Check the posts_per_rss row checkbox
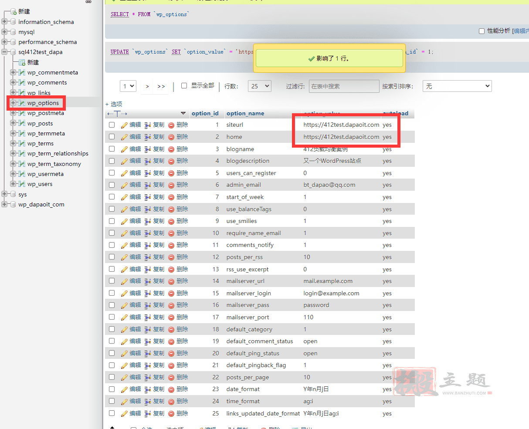529x429 pixels. (x=112, y=257)
